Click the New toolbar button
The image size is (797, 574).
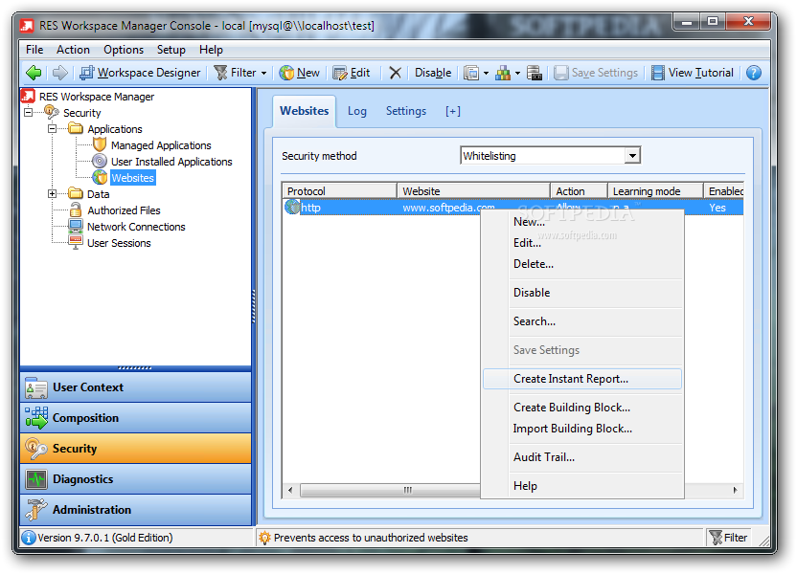(300, 73)
